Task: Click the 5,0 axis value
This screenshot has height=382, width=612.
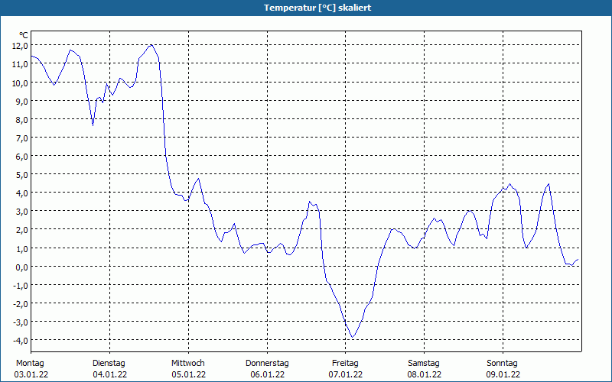Action: tap(22, 175)
